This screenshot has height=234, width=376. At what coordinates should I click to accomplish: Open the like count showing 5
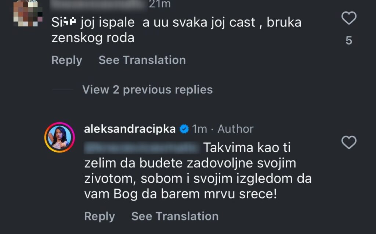pyautogui.click(x=349, y=40)
